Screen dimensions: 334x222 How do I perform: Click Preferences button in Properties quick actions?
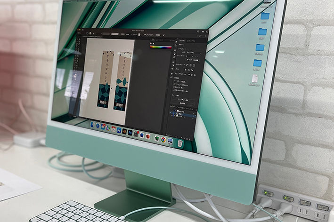point(183,103)
